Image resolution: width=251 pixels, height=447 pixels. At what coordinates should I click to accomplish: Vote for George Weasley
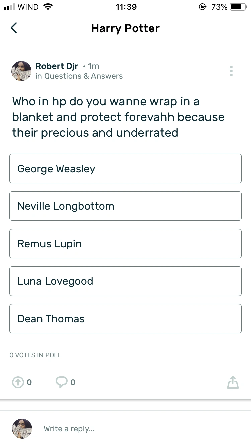125,169
